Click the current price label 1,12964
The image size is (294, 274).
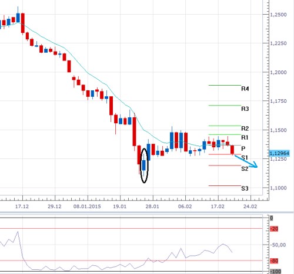pos(279,153)
